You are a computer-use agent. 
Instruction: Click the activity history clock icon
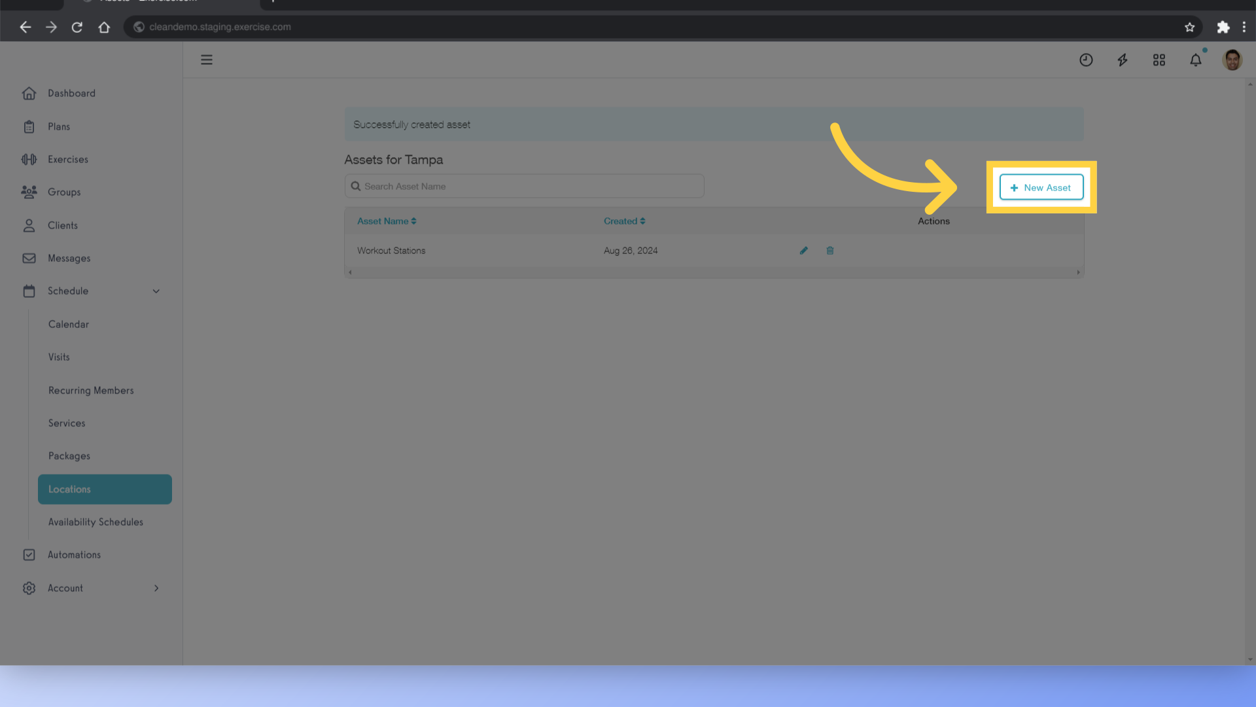click(1086, 60)
